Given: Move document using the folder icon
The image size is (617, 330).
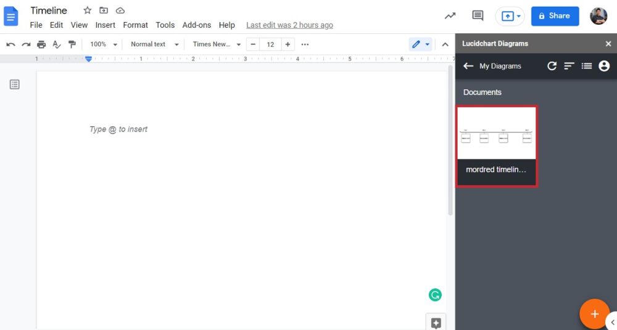Looking at the screenshot, I should [x=104, y=10].
